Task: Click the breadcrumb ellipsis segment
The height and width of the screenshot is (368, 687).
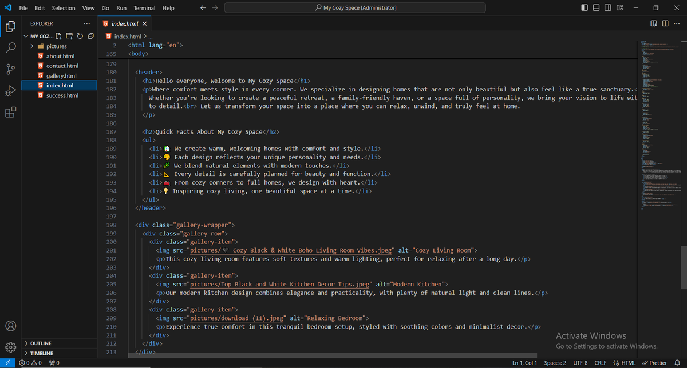Action: point(151,36)
